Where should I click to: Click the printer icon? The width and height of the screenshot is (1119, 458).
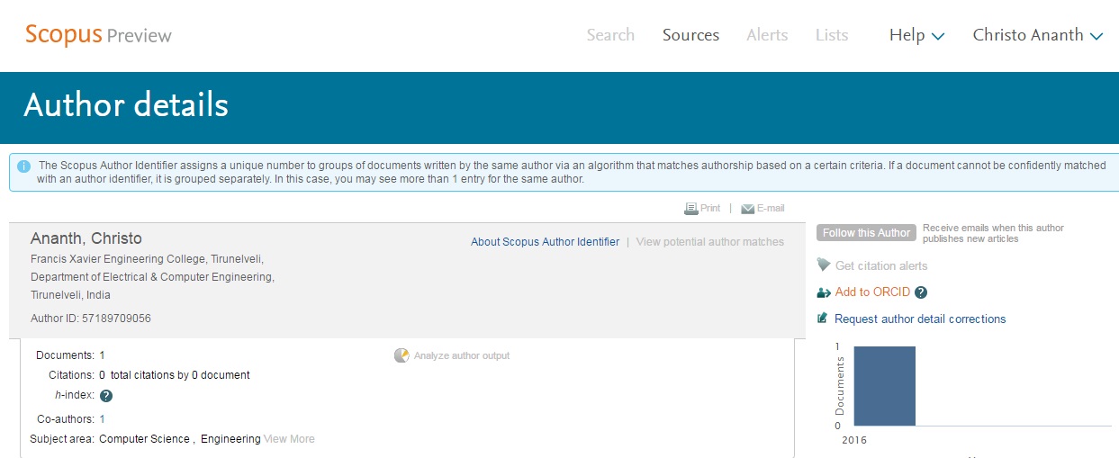690,208
